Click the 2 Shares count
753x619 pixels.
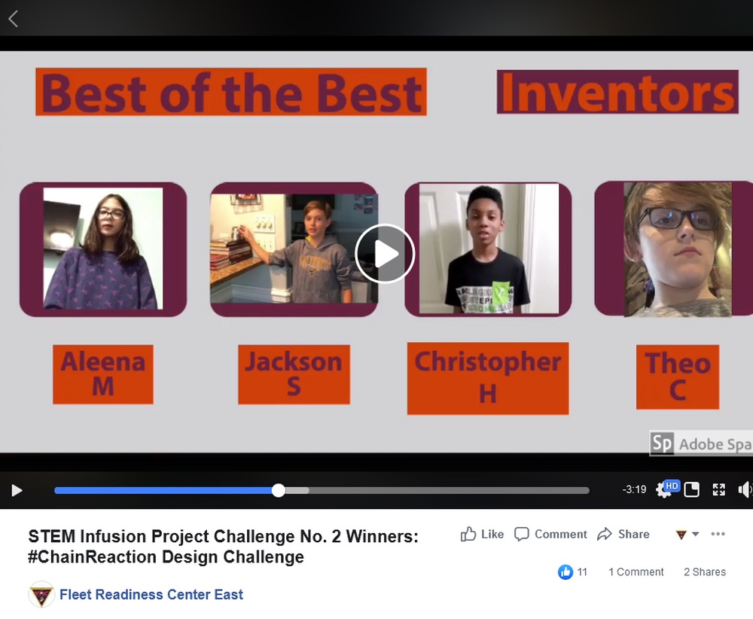click(704, 572)
